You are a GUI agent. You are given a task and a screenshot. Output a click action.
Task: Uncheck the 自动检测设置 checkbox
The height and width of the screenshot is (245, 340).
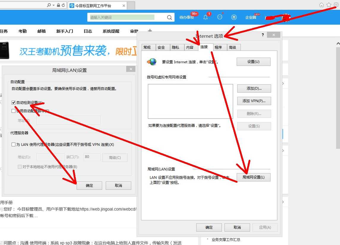pyautogui.click(x=14, y=103)
